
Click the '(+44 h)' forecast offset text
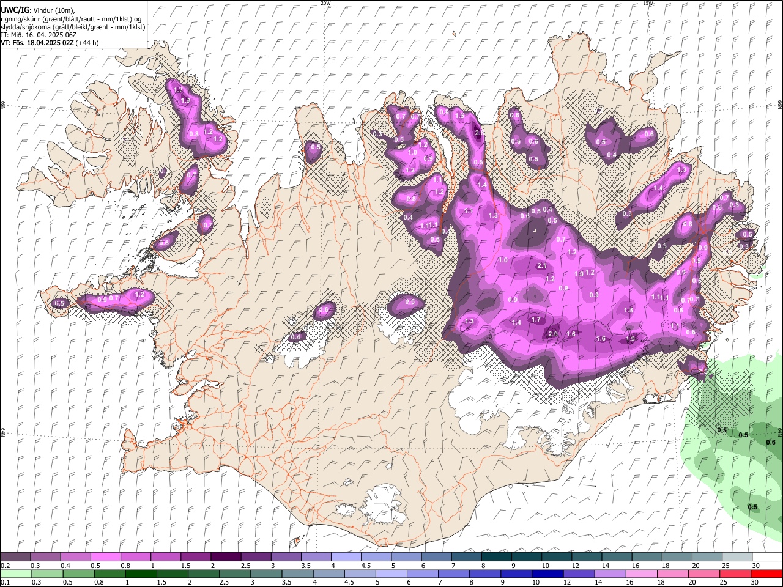[87, 43]
